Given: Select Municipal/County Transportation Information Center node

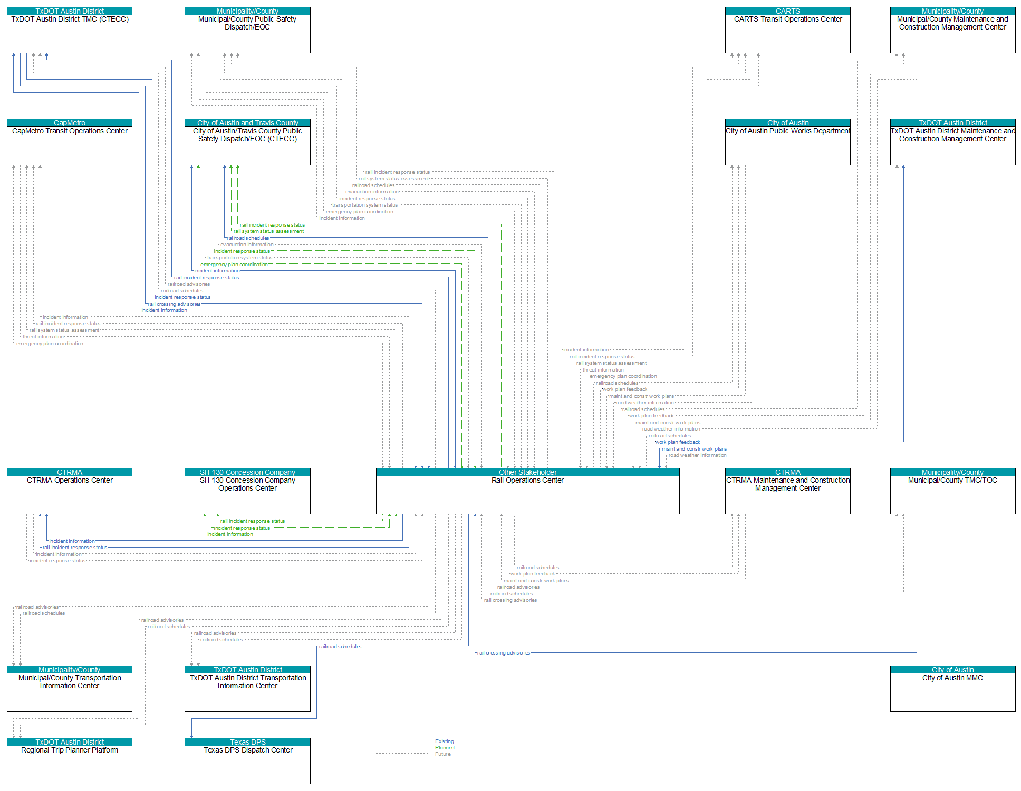Looking at the screenshot, I should 70,689.
